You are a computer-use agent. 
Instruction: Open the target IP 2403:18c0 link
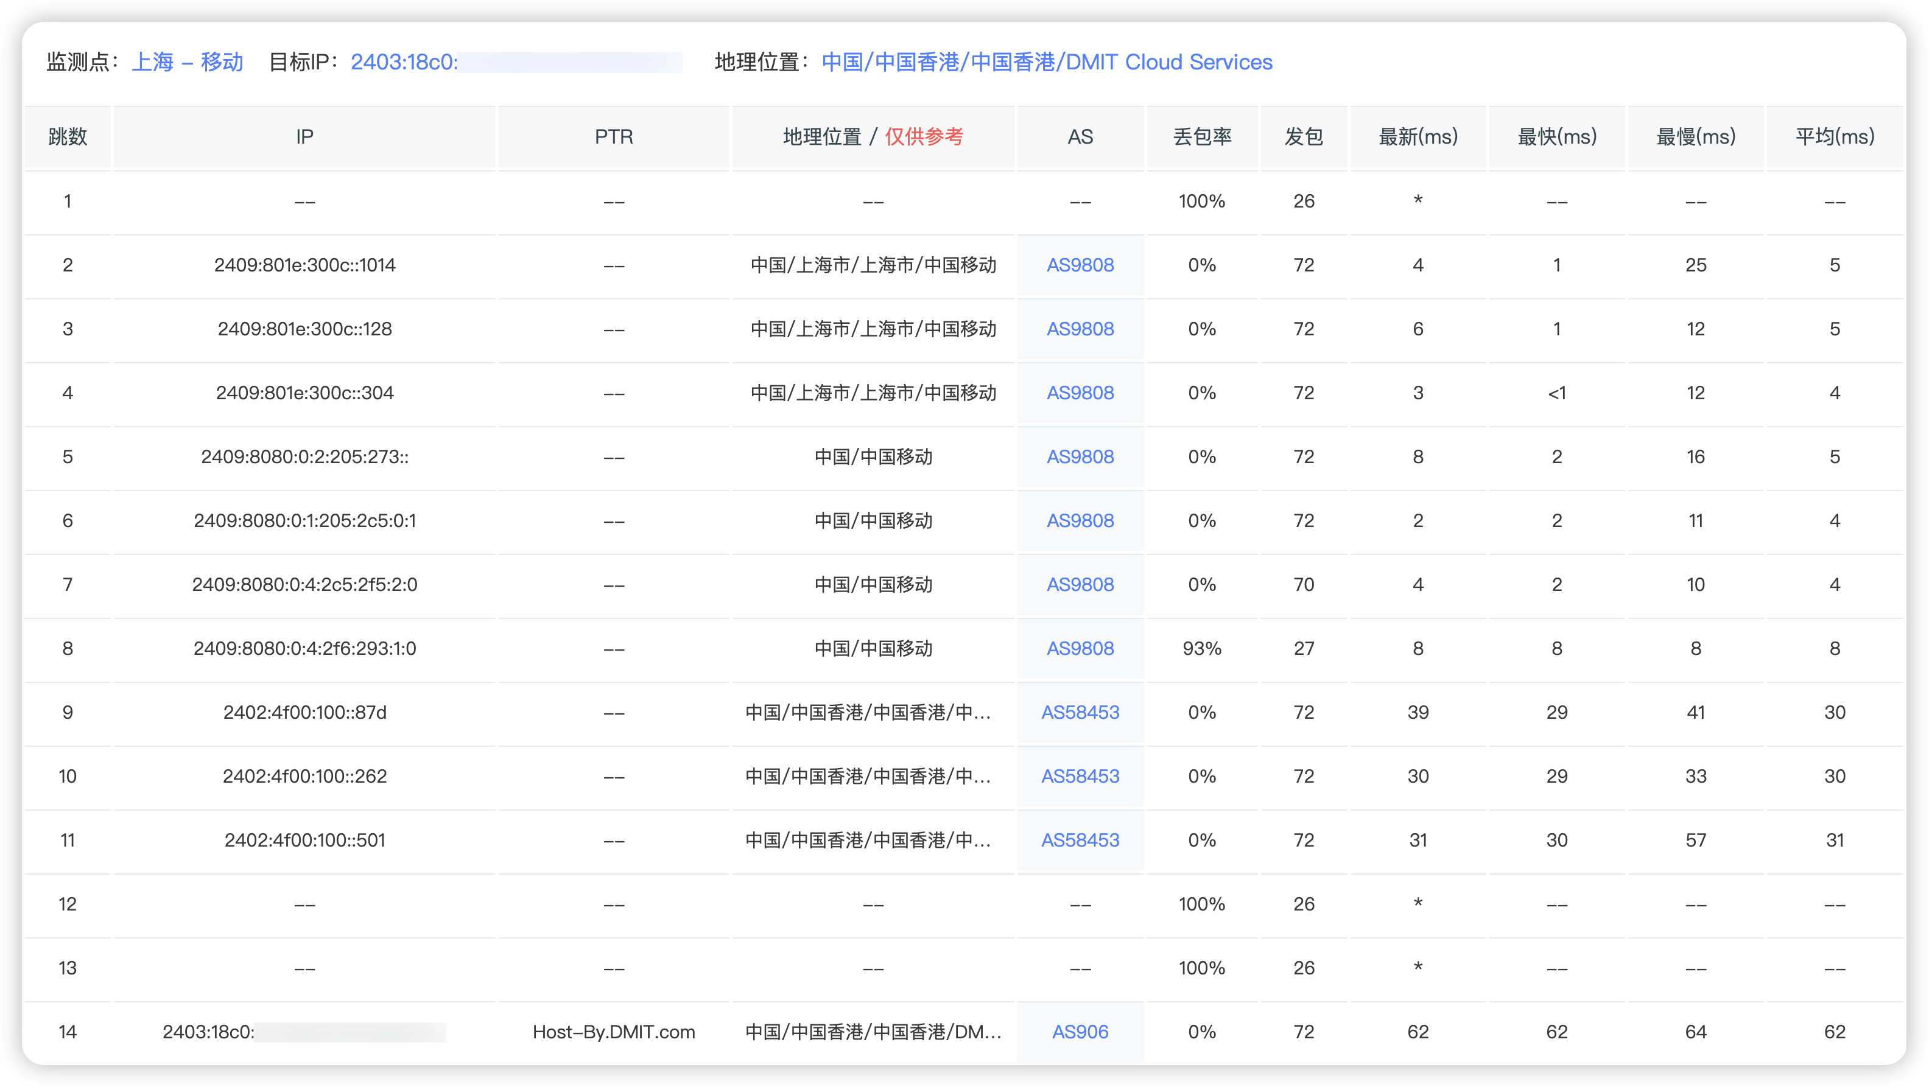404,62
